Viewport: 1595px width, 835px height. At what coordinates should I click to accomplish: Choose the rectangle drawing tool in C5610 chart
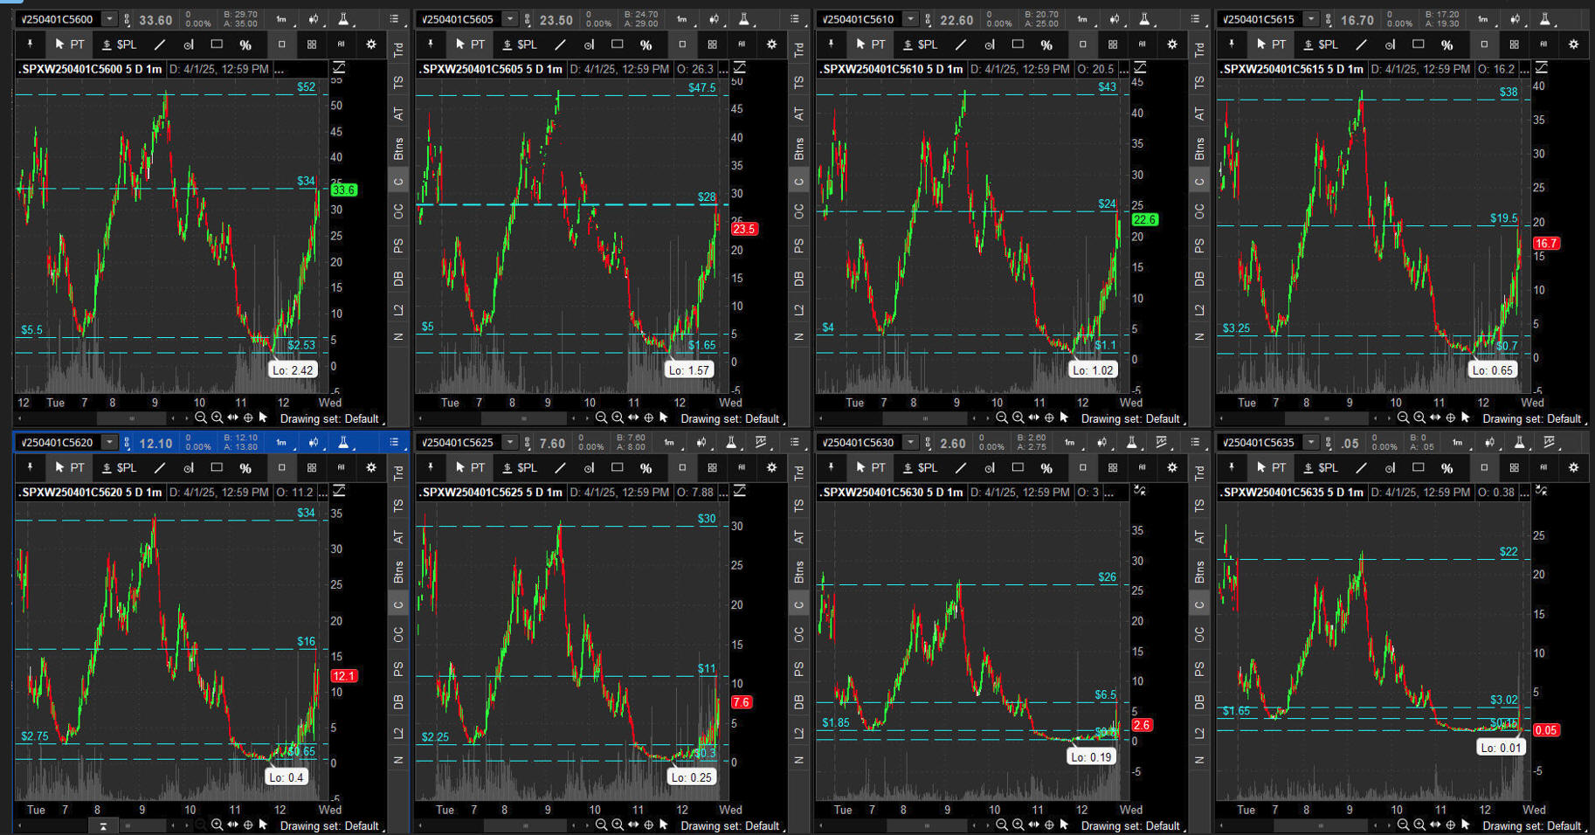(x=1018, y=45)
